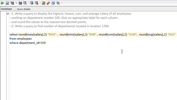Click the "MIN" column alias
The height and width of the screenshot is (100, 177).
pyautogui.click(x=92, y=34)
